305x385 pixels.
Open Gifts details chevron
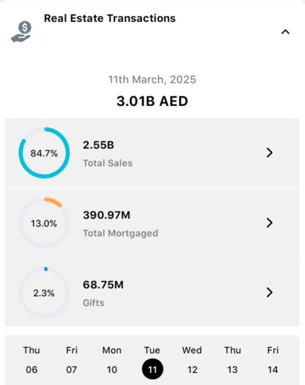pyautogui.click(x=269, y=292)
